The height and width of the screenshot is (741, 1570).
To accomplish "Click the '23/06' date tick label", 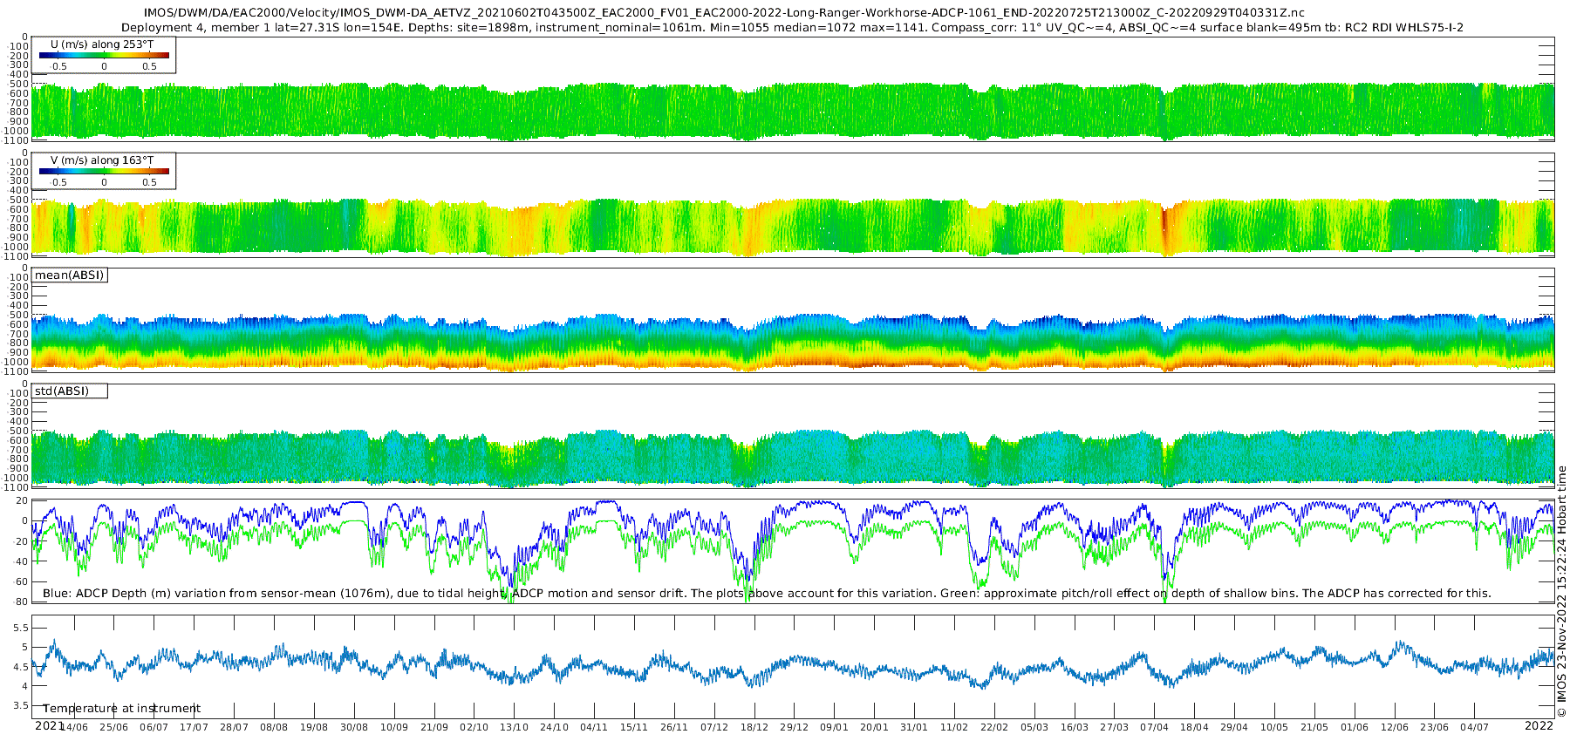I will click(x=1435, y=727).
